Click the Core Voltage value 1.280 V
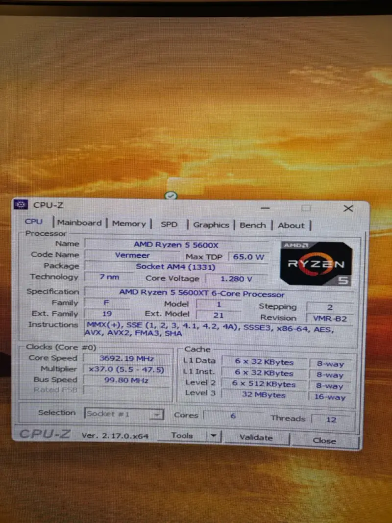The width and height of the screenshot is (392, 523). pos(236,279)
